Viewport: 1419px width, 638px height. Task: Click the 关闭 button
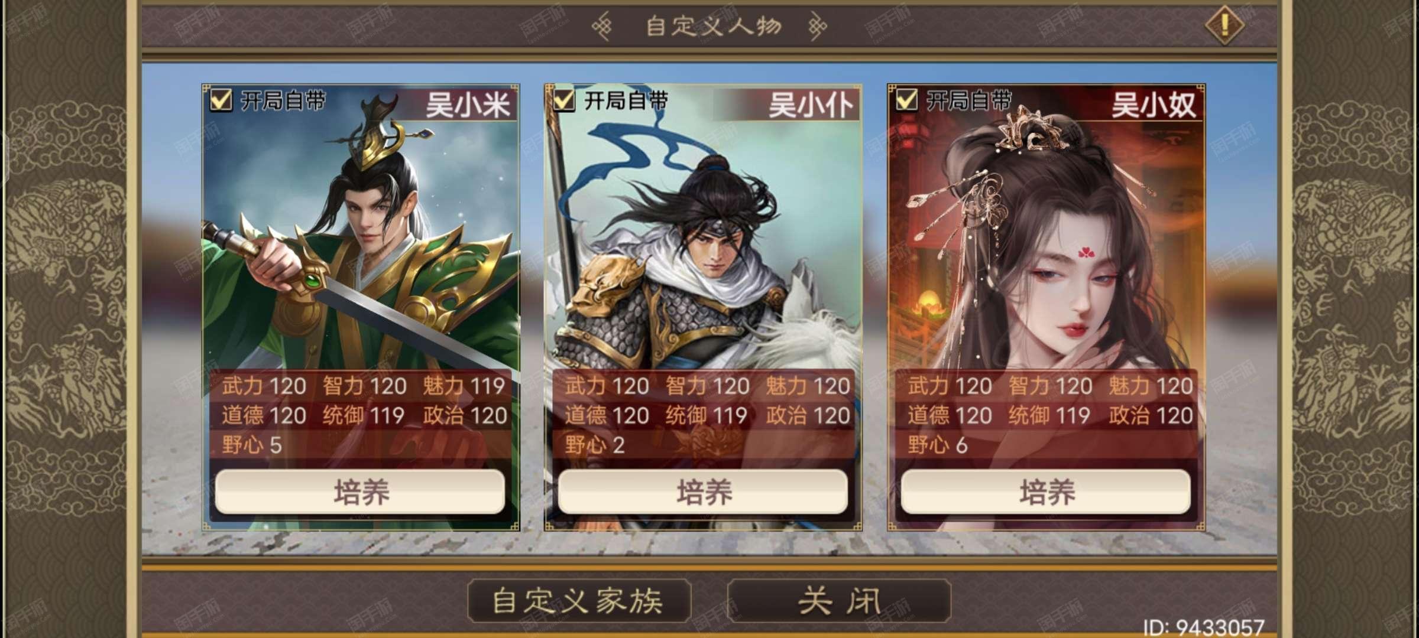point(839,601)
